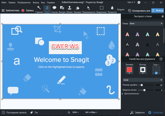Viewport: 165px width, 116px height.
Task: Open the Правка menu
Action: (12, 2)
